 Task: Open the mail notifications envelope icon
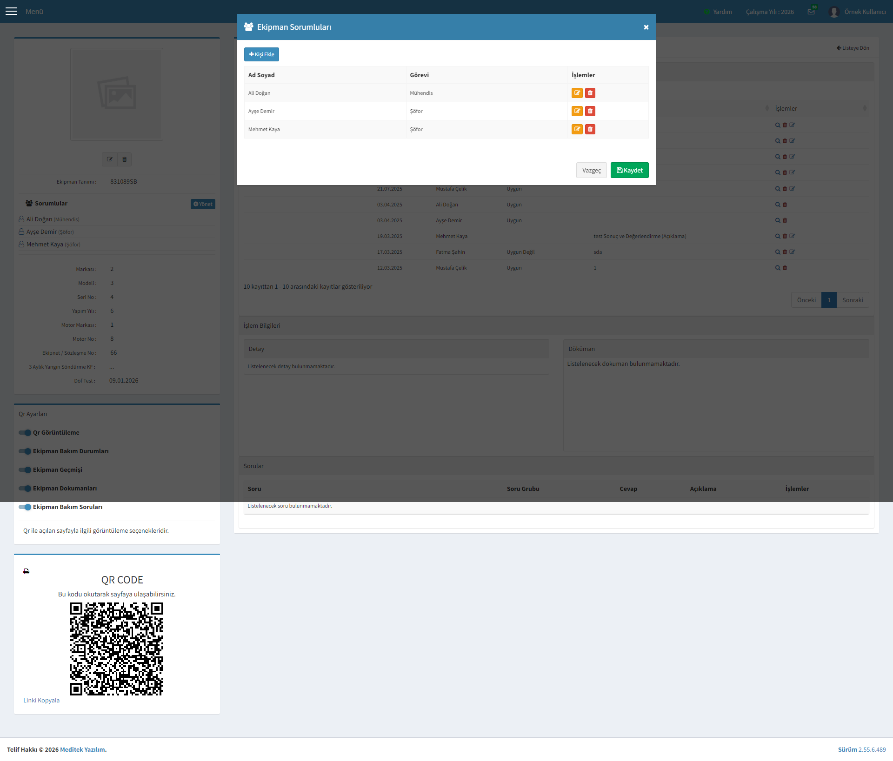[x=812, y=11]
